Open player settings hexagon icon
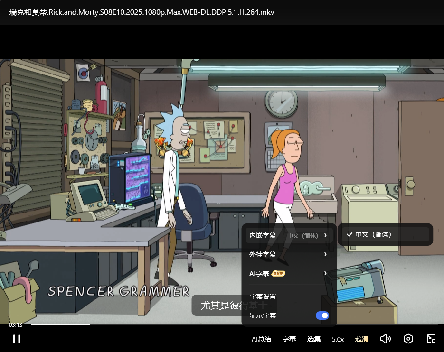This screenshot has height=352, width=444. (x=408, y=339)
